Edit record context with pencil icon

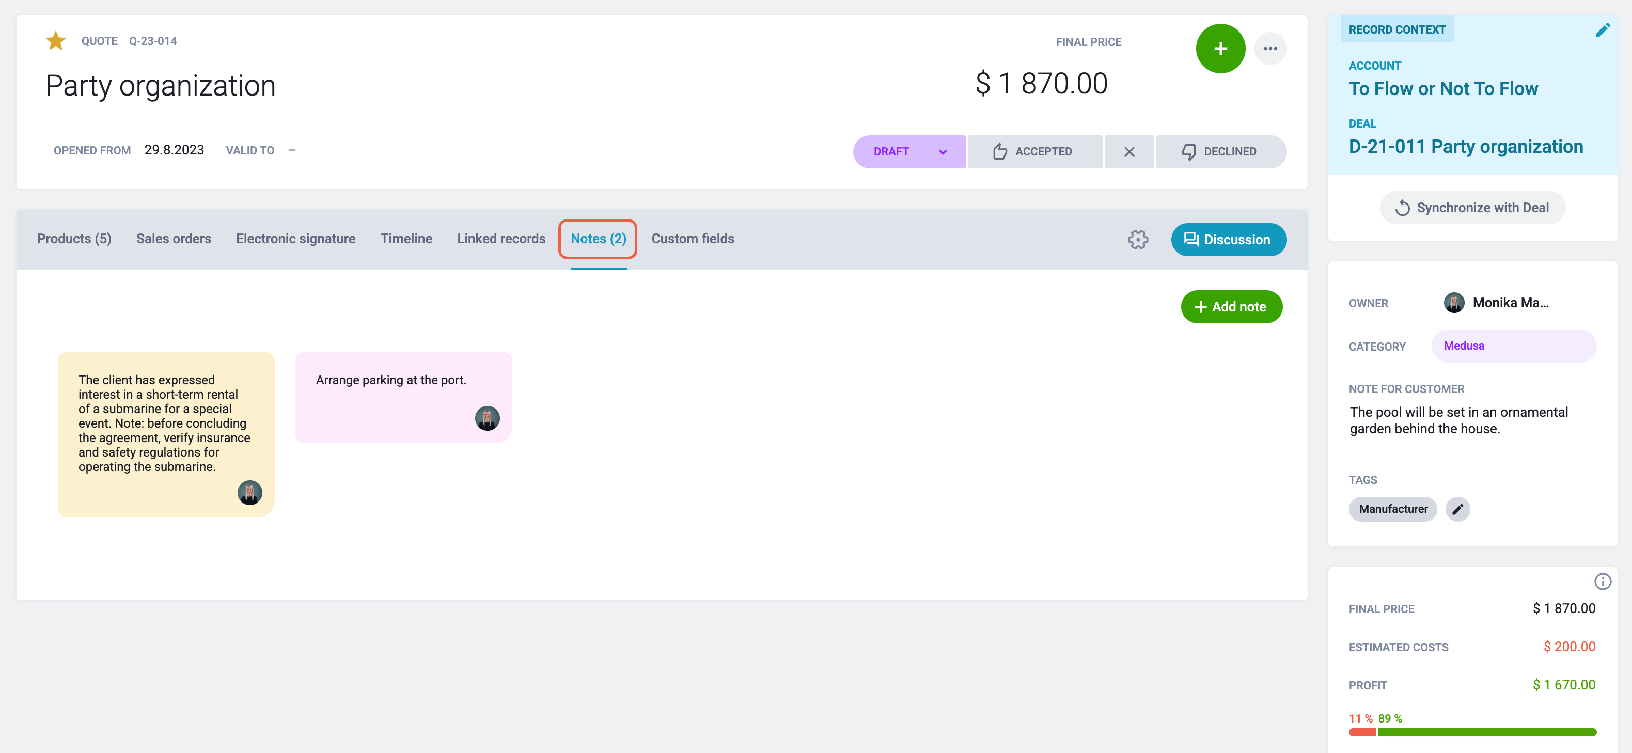(x=1602, y=30)
